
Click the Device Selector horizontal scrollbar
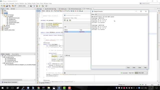tap(12, 80)
